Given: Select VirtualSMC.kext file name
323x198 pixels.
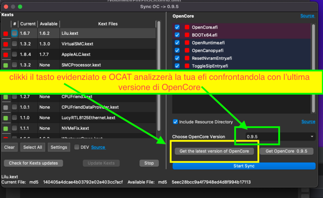Looking at the screenshot, I should 77,44.
